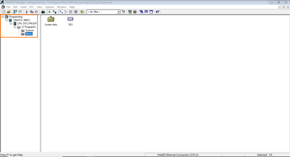Open the Options menu
Screen dimensions: 290x157
[50, 7]
